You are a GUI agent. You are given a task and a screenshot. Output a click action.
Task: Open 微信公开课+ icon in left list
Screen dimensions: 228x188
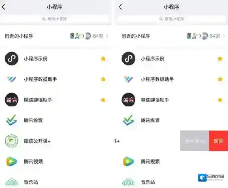tap(12, 141)
